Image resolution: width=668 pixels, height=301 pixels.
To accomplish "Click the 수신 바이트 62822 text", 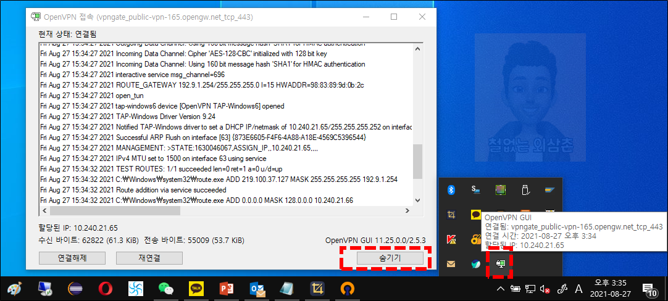I will pyautogui.click(x=89, y=241).
